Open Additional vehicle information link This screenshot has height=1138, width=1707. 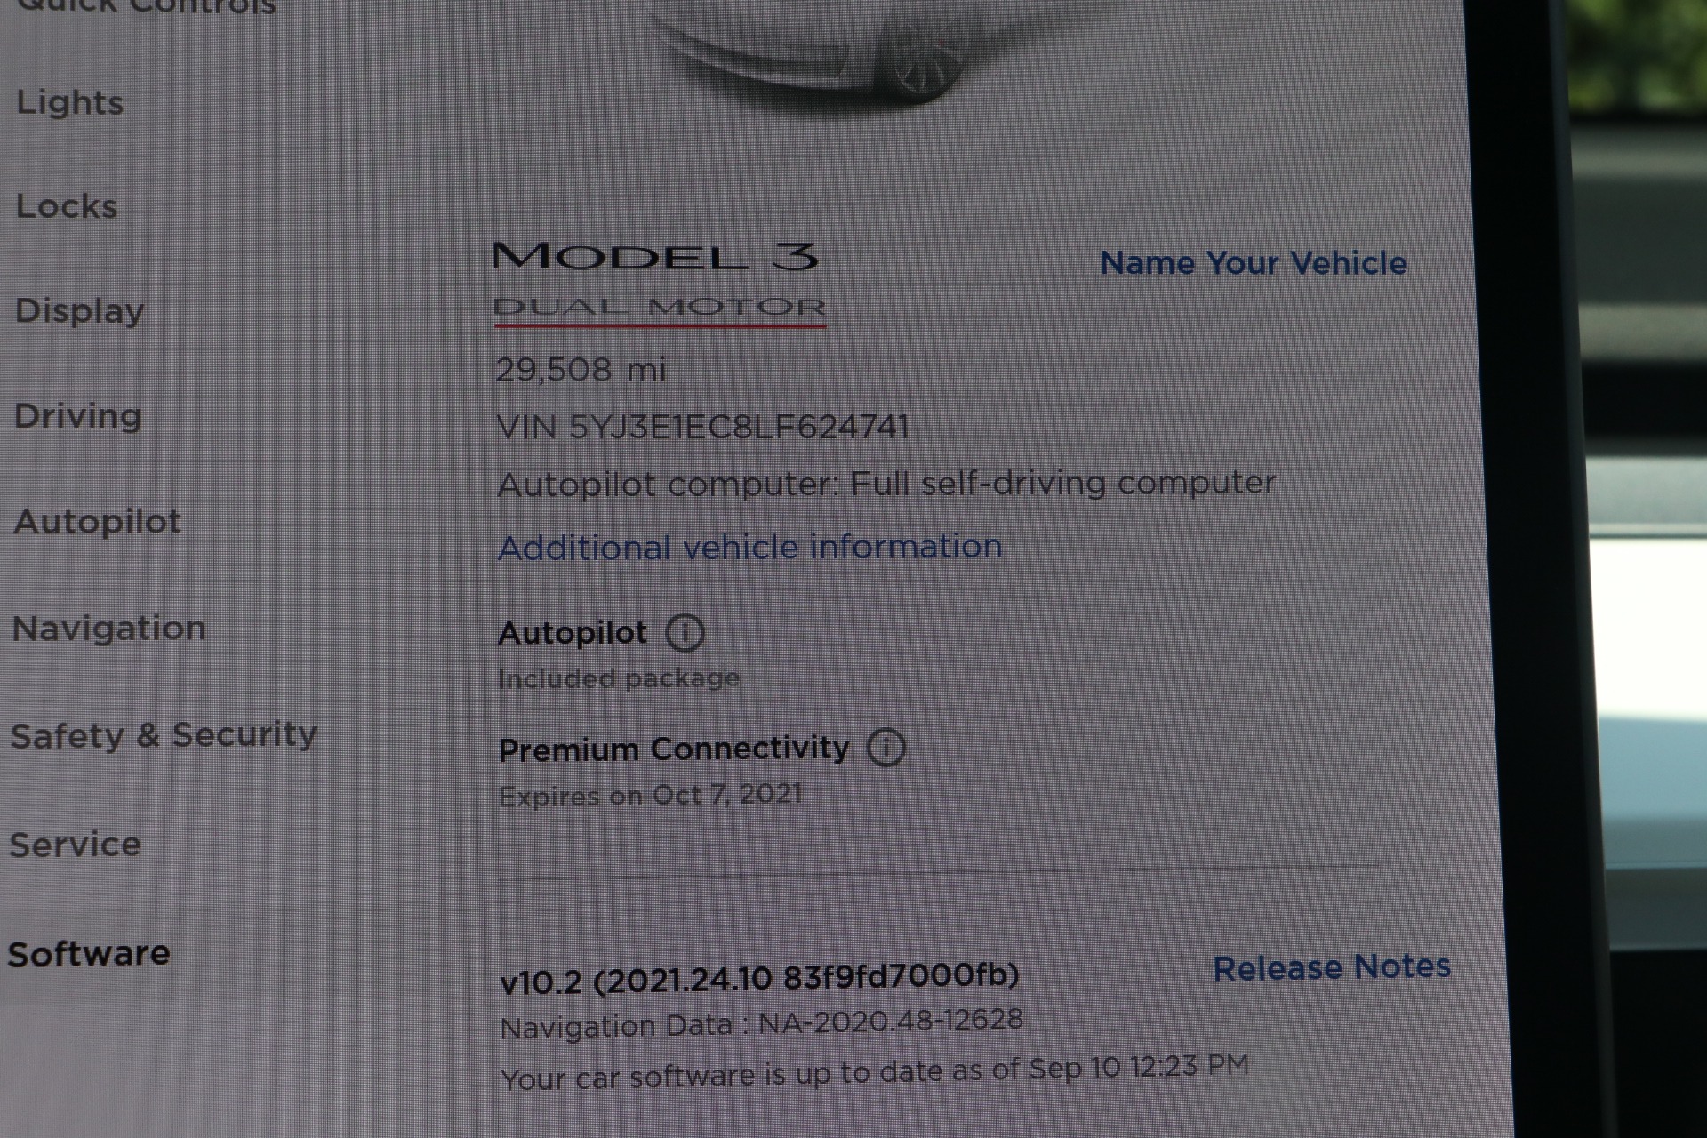[x=749, y=547]
